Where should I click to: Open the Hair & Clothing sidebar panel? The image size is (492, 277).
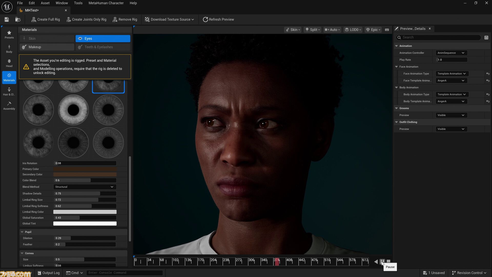pyautogui.click(x=9, y=92)
